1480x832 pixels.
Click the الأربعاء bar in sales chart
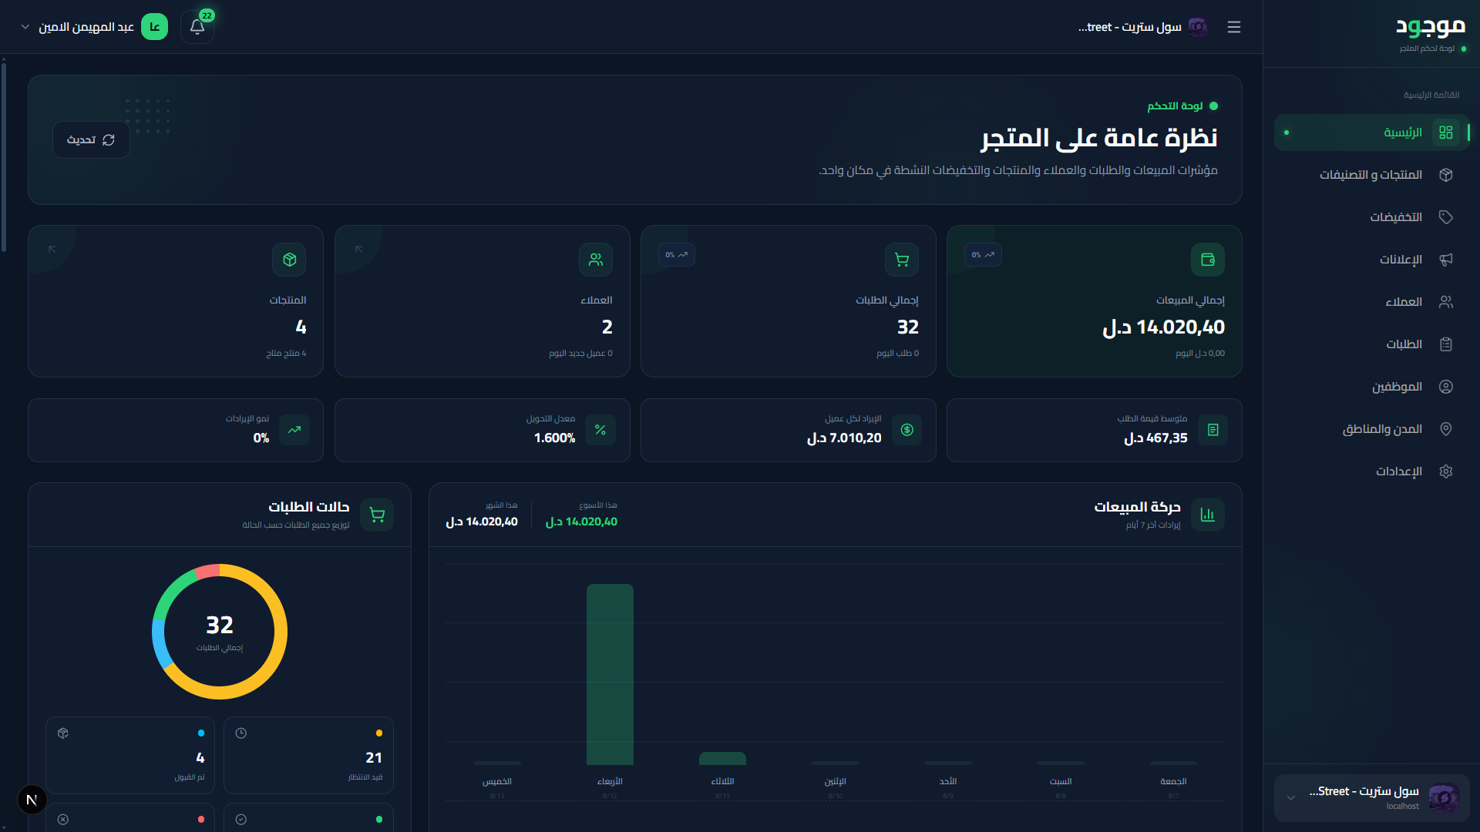[x=610, y=674]
